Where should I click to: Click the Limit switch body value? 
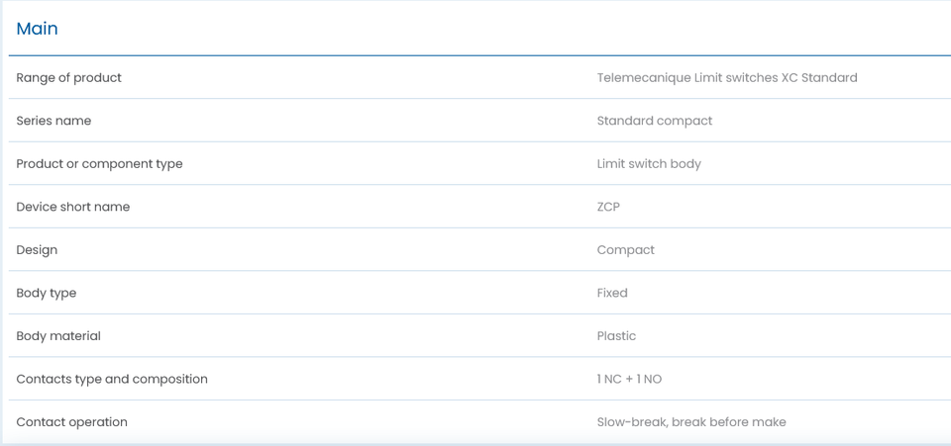point(649,164)
